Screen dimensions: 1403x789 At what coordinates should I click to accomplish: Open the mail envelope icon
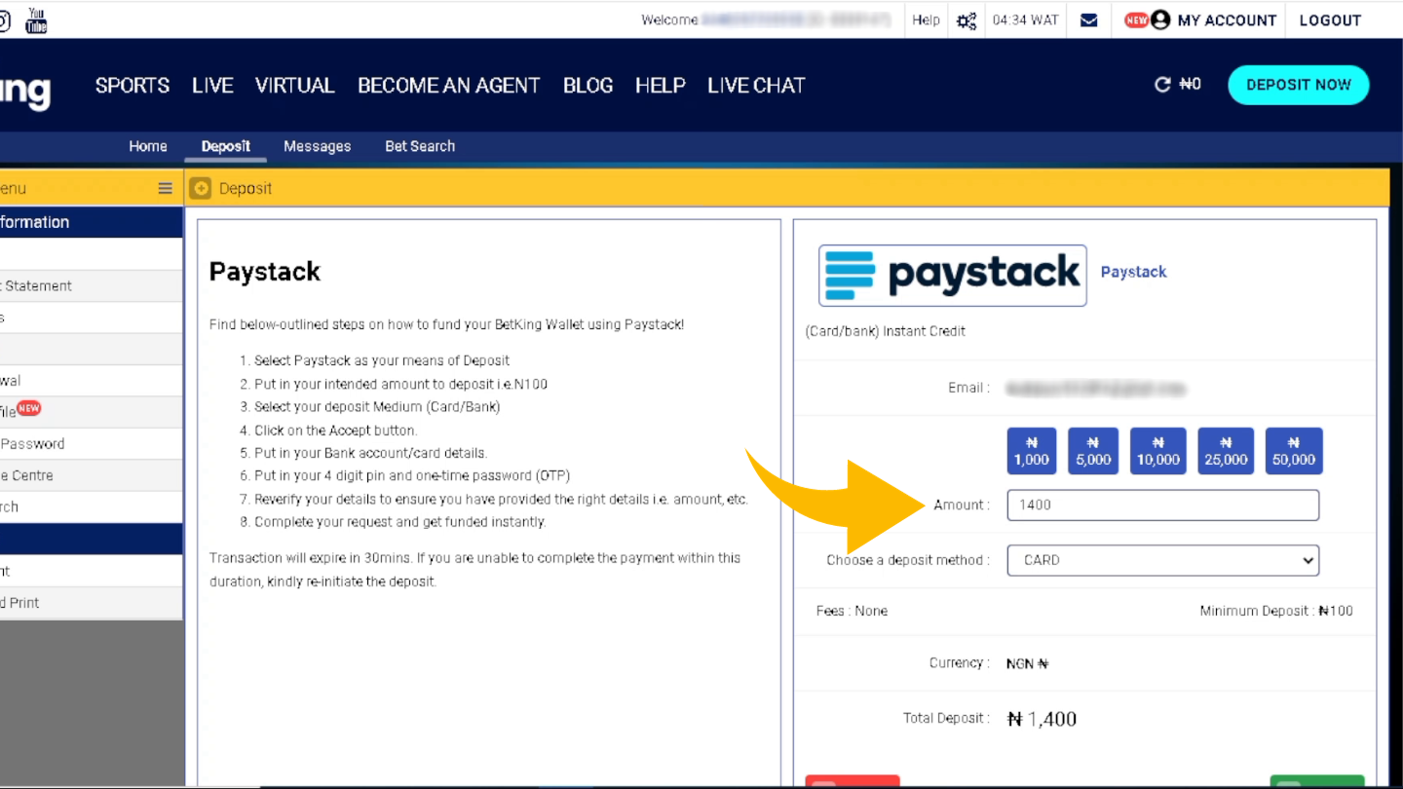tap(1089, 20)
